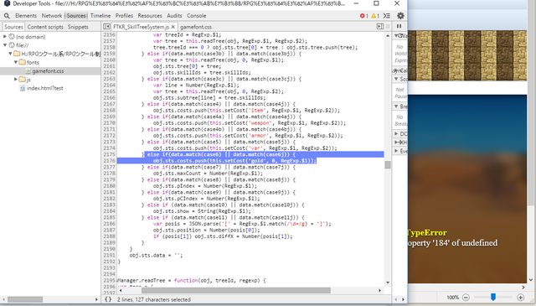Click the yellow warning count indicator
The image size is (536, 306).
pos(375,16)
